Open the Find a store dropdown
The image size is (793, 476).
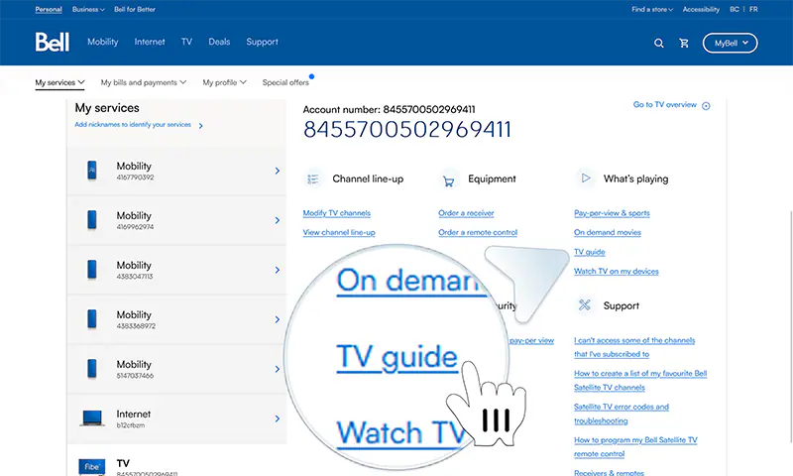coord(652,9)
